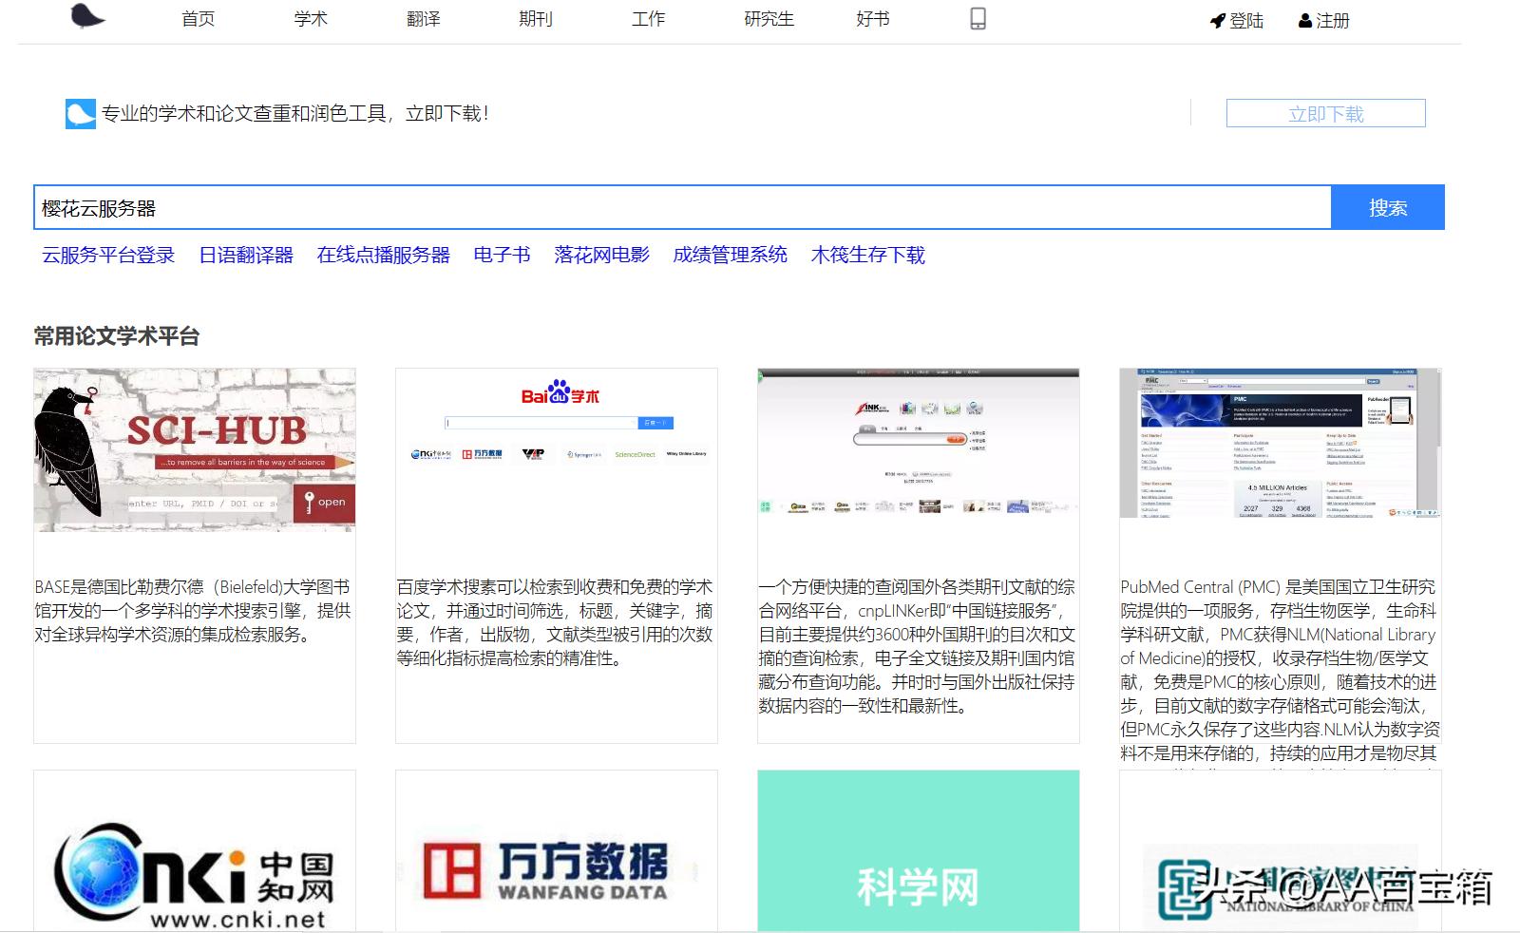The width and height of the screenshot is (1520, 933).
Task: Open the 期刊 section from the navbar
Action: pos(537,17)
